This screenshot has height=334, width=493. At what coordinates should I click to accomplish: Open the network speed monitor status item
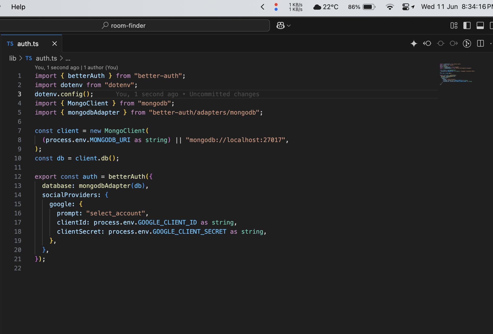coord(295,7)
